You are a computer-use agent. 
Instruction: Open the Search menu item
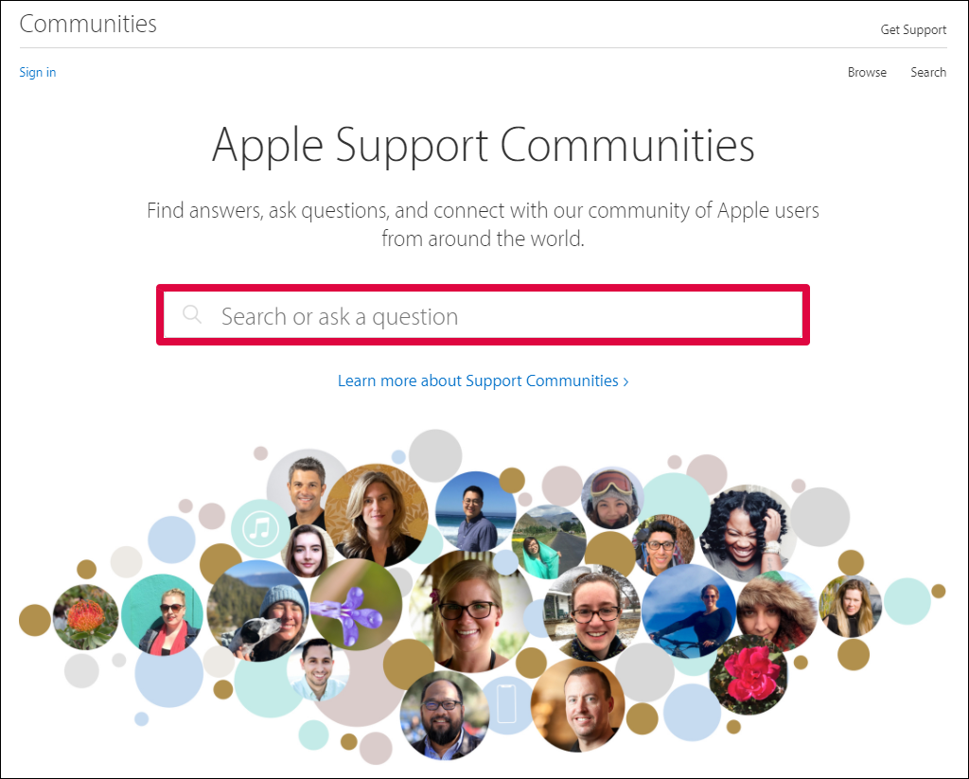pos(927,72)
